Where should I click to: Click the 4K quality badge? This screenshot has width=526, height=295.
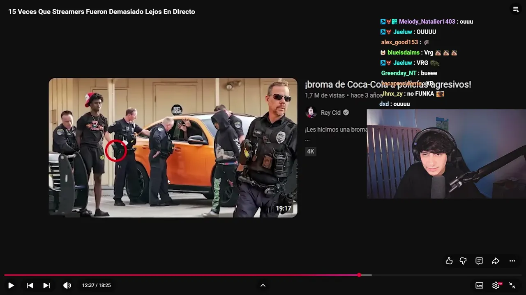[311, 151]
